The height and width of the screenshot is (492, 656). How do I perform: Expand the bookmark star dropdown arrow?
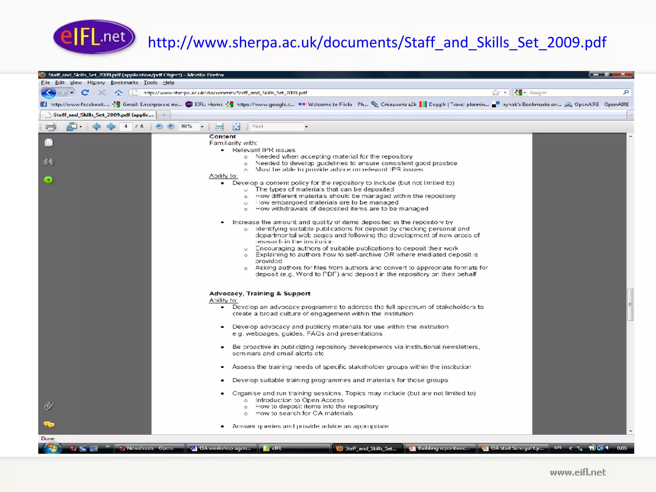coord(505,93)
